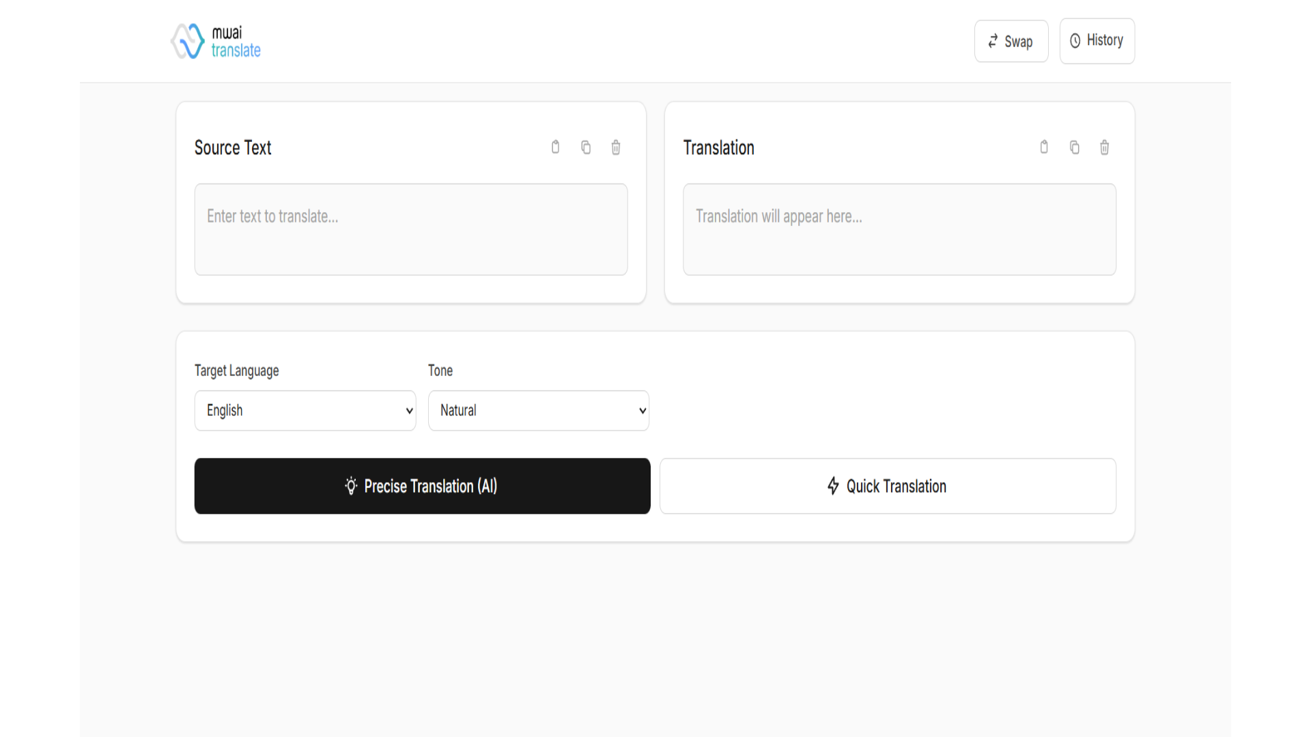Click the swap arrows icon
Screen dimensions: 1311x737
[x=993, y=41]
